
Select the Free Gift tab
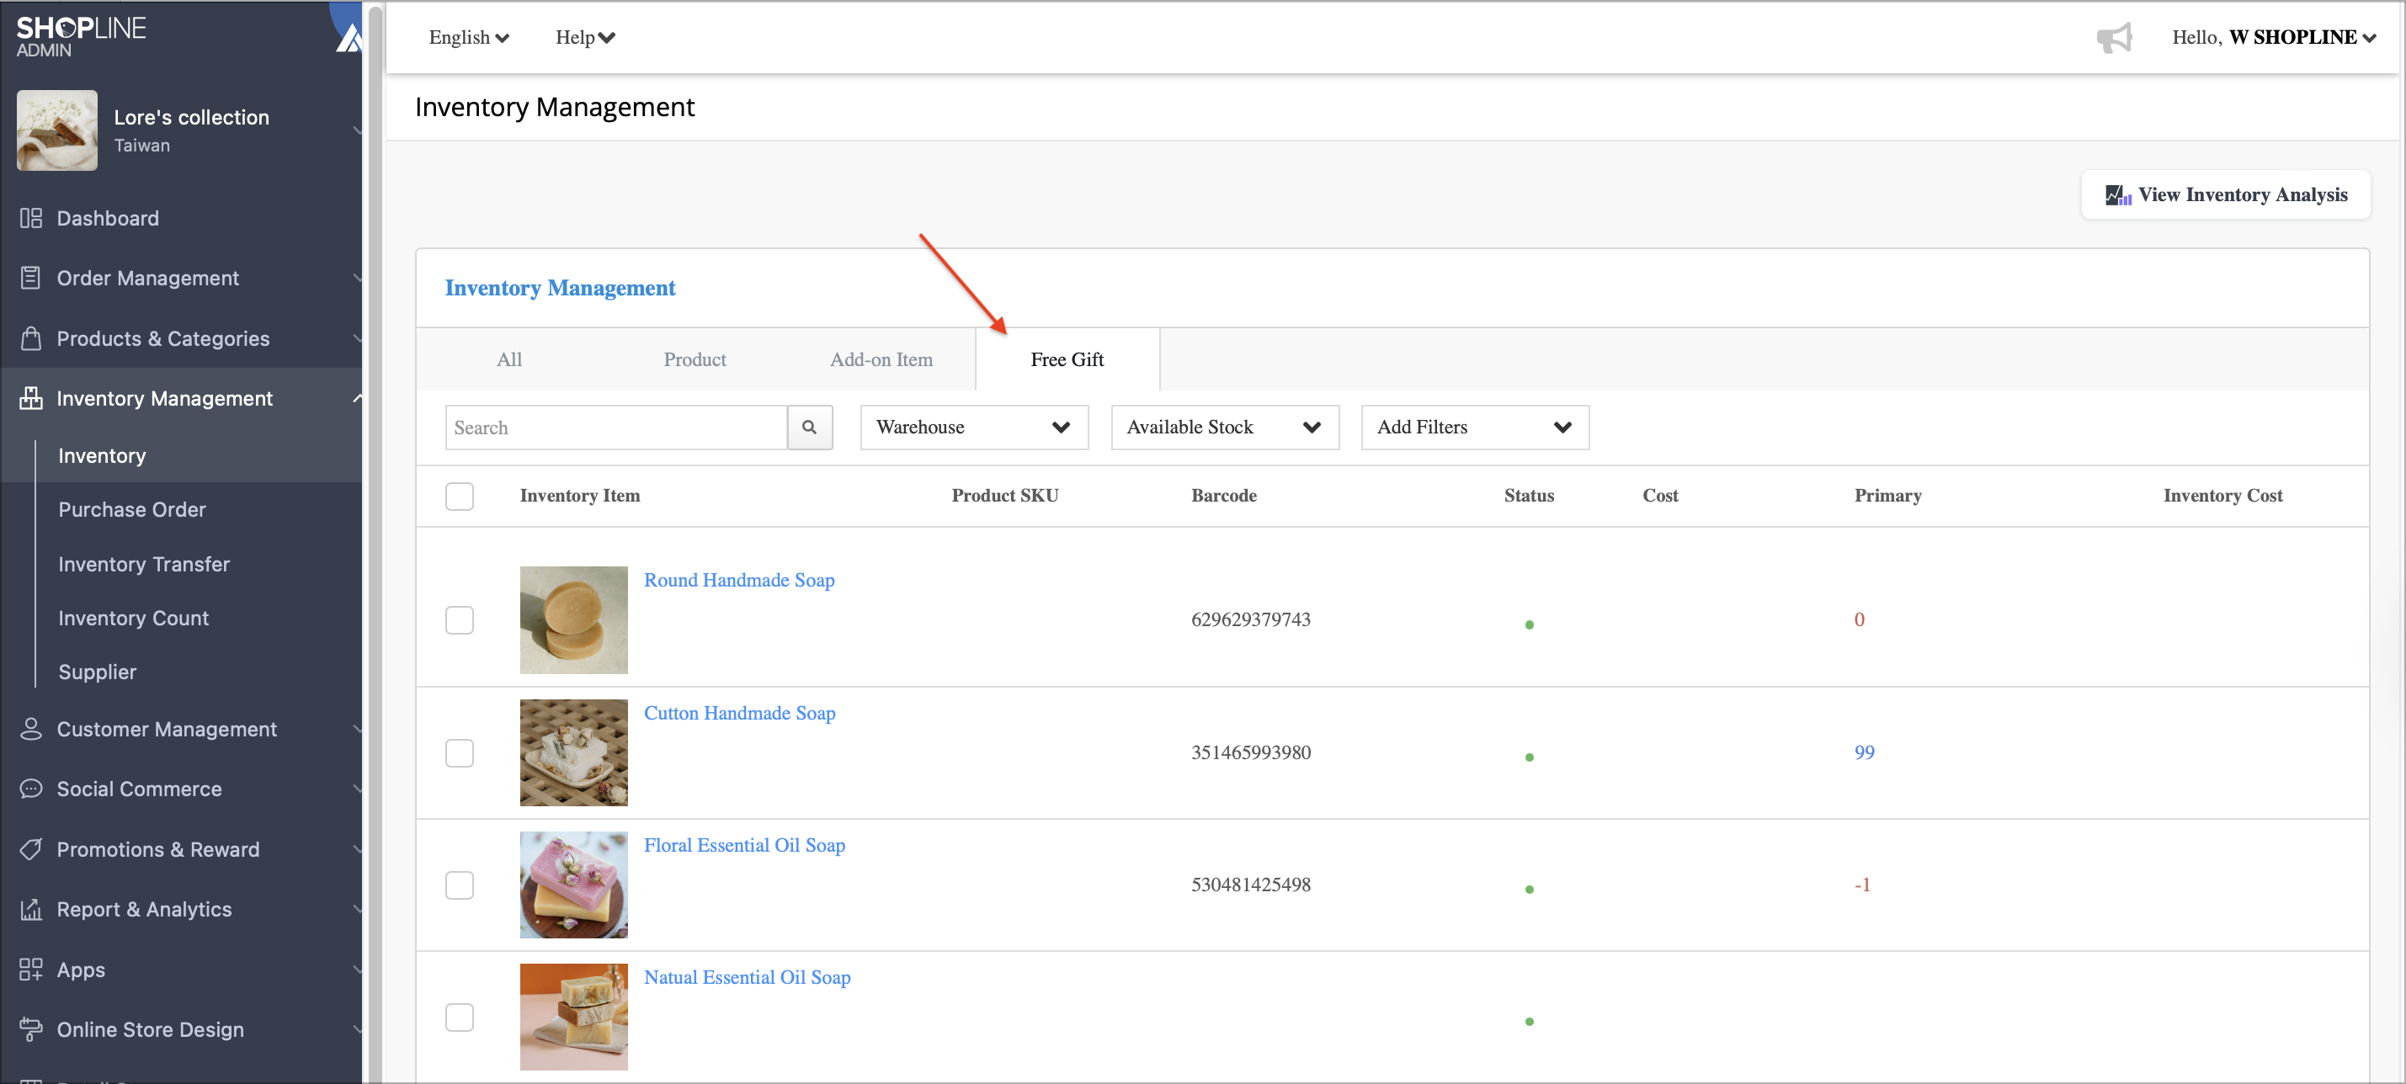coord(1067,359)
